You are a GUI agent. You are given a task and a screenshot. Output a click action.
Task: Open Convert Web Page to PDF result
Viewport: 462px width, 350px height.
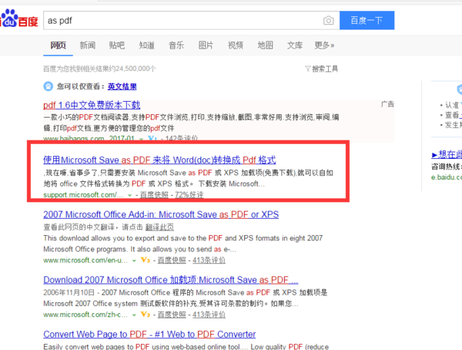tap(149, 334)
